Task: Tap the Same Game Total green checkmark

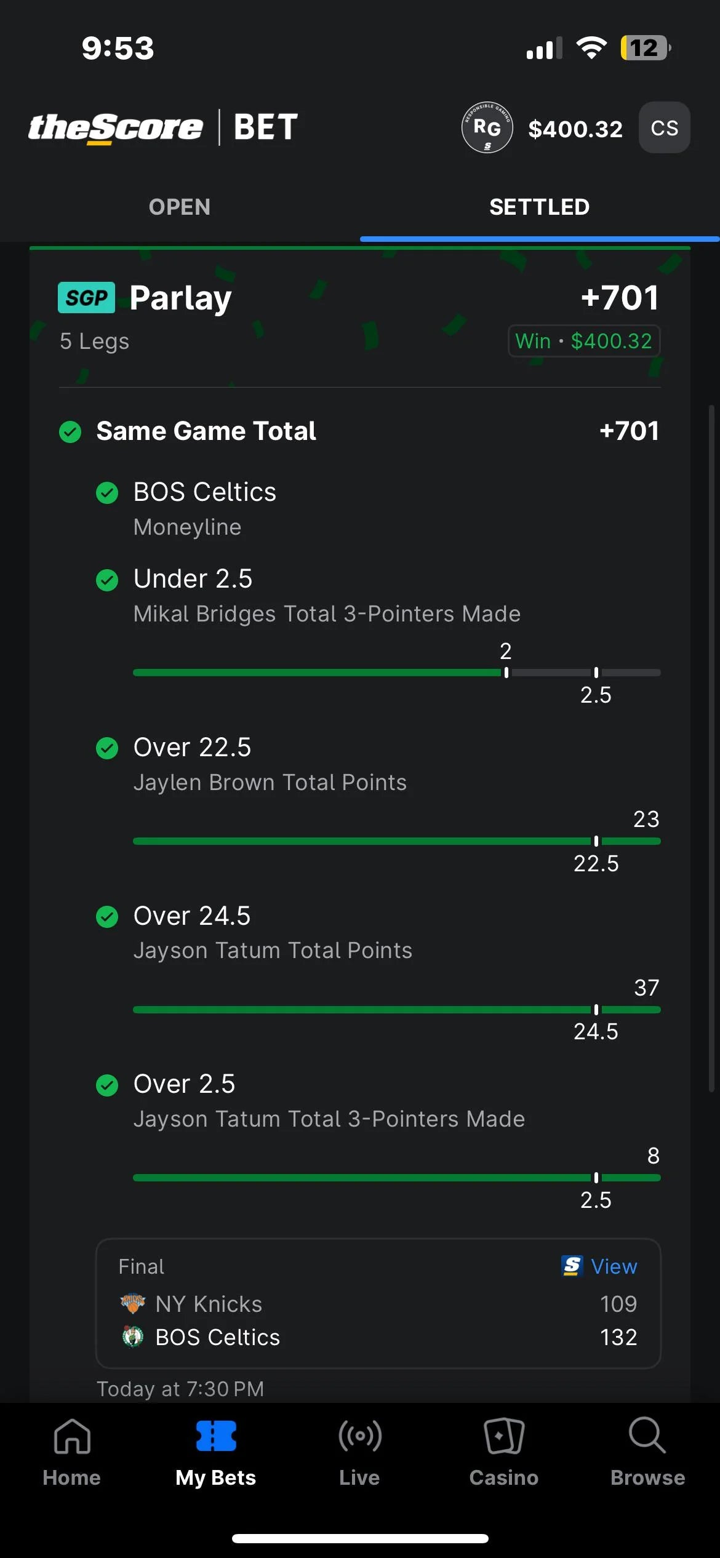Action: click(70, 431)
